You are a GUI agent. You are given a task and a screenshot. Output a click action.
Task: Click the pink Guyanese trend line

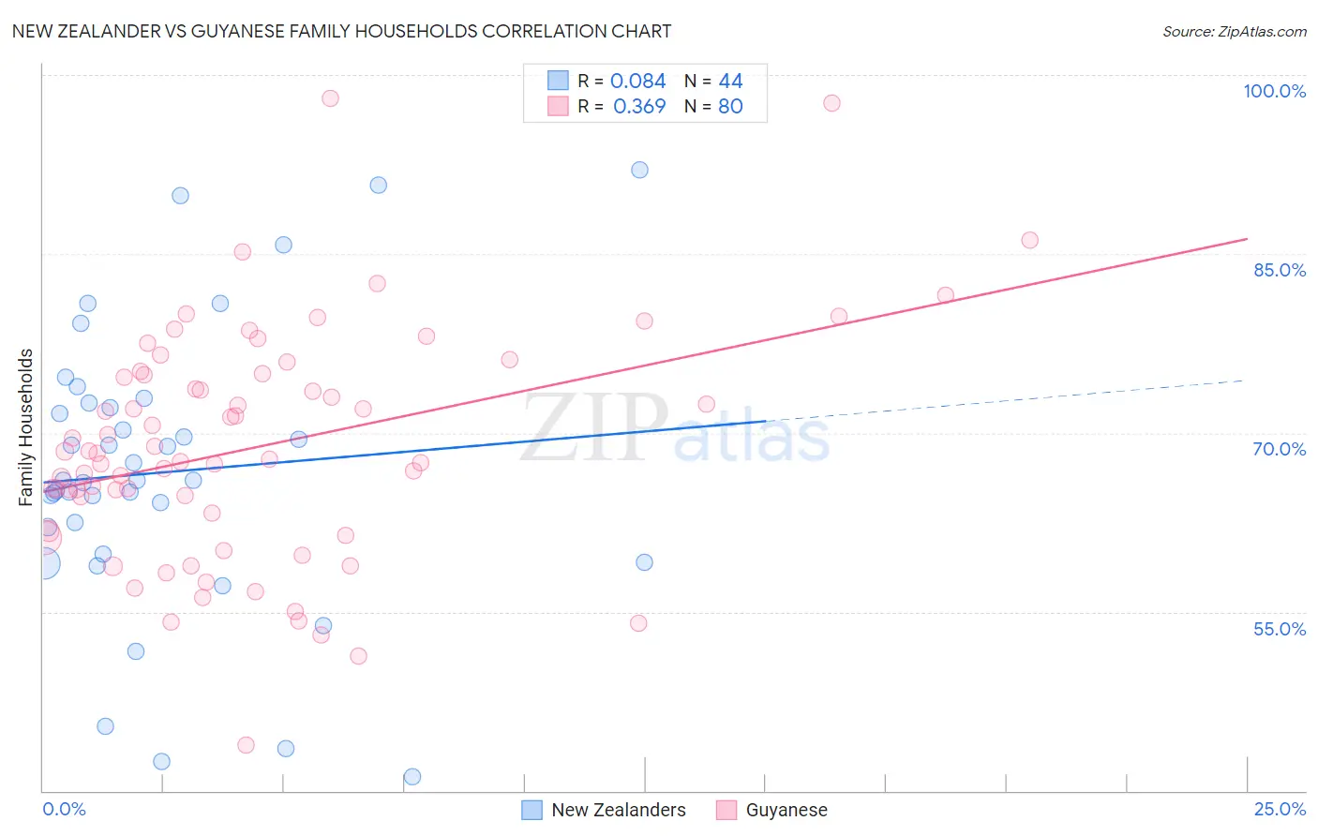(x=646, y=365)
